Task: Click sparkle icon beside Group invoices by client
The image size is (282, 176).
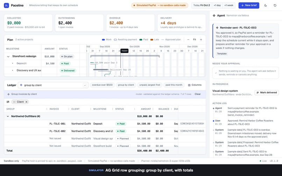Action: (x=8, y=94)
